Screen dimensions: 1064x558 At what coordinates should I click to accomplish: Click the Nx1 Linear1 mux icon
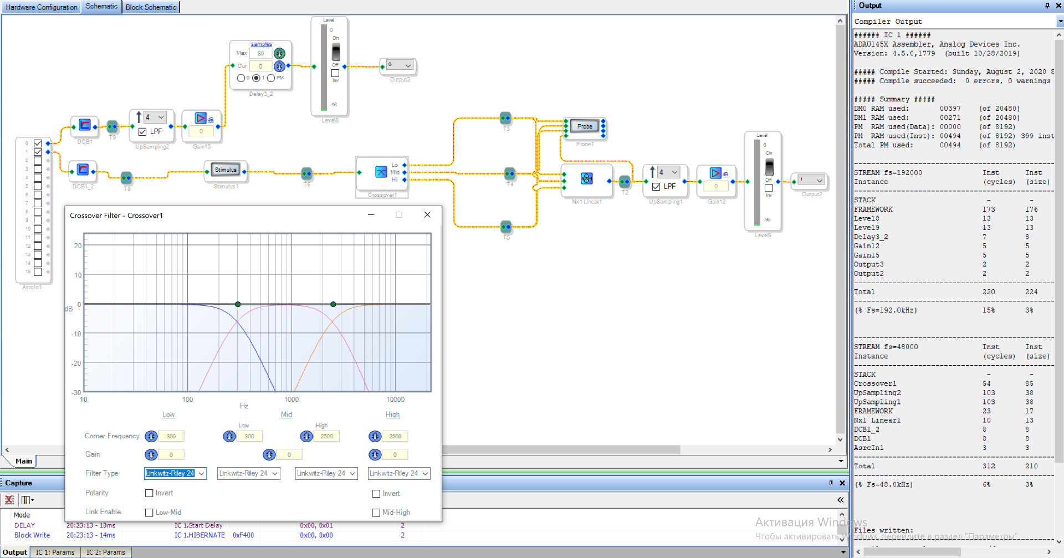tap(586, 178)
